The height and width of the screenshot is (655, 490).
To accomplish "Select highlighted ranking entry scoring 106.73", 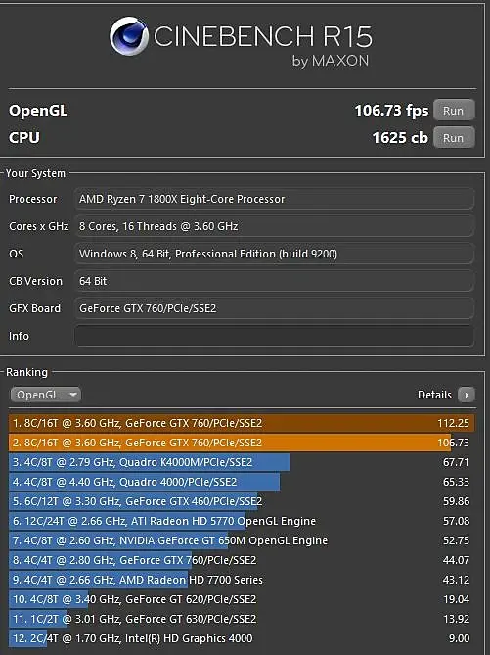I will click(242, 443).
